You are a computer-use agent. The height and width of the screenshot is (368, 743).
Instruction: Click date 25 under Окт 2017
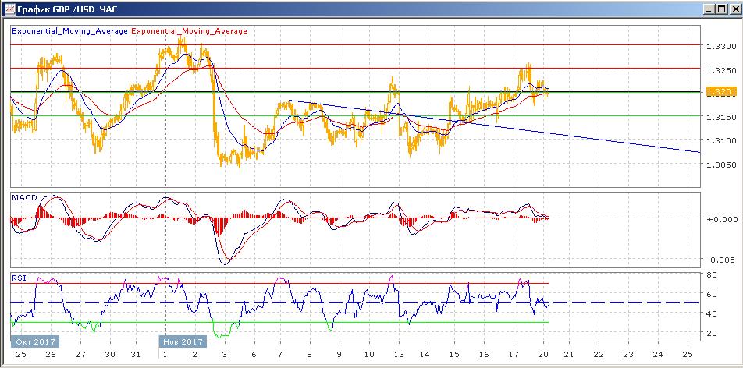20,354
